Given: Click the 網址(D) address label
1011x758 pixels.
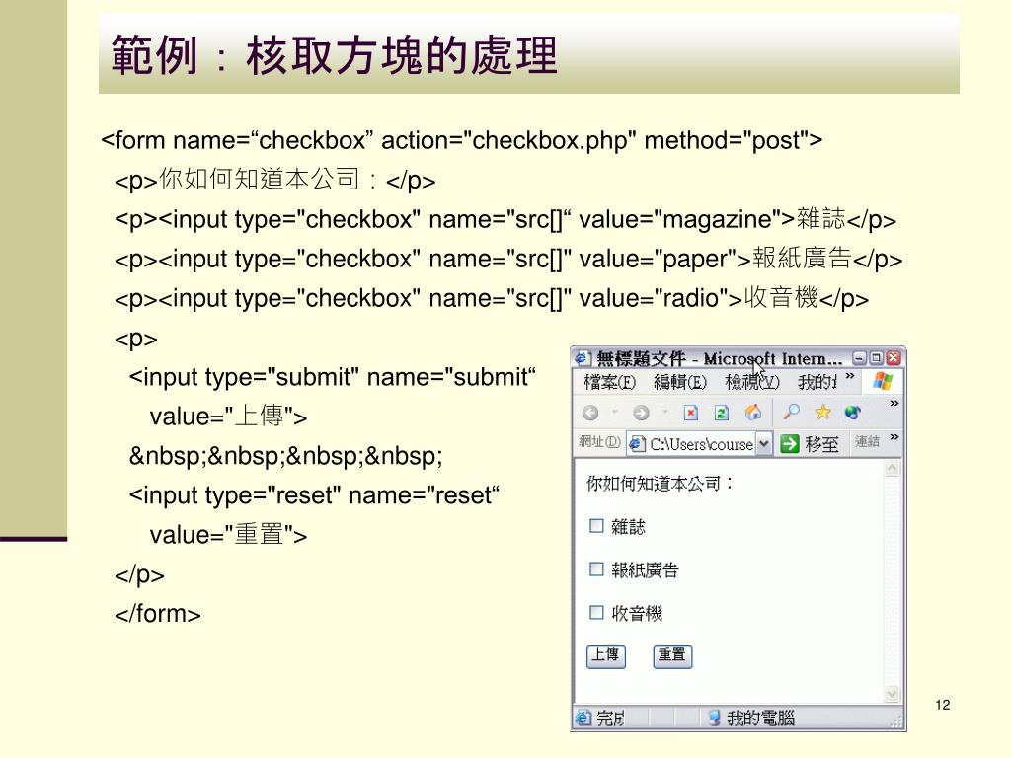Looking at the screenshot, I should tap(599, 441).
